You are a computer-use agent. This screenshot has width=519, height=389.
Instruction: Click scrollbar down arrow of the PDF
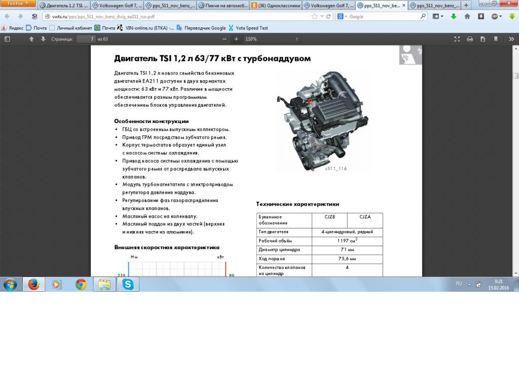point(515,274)
